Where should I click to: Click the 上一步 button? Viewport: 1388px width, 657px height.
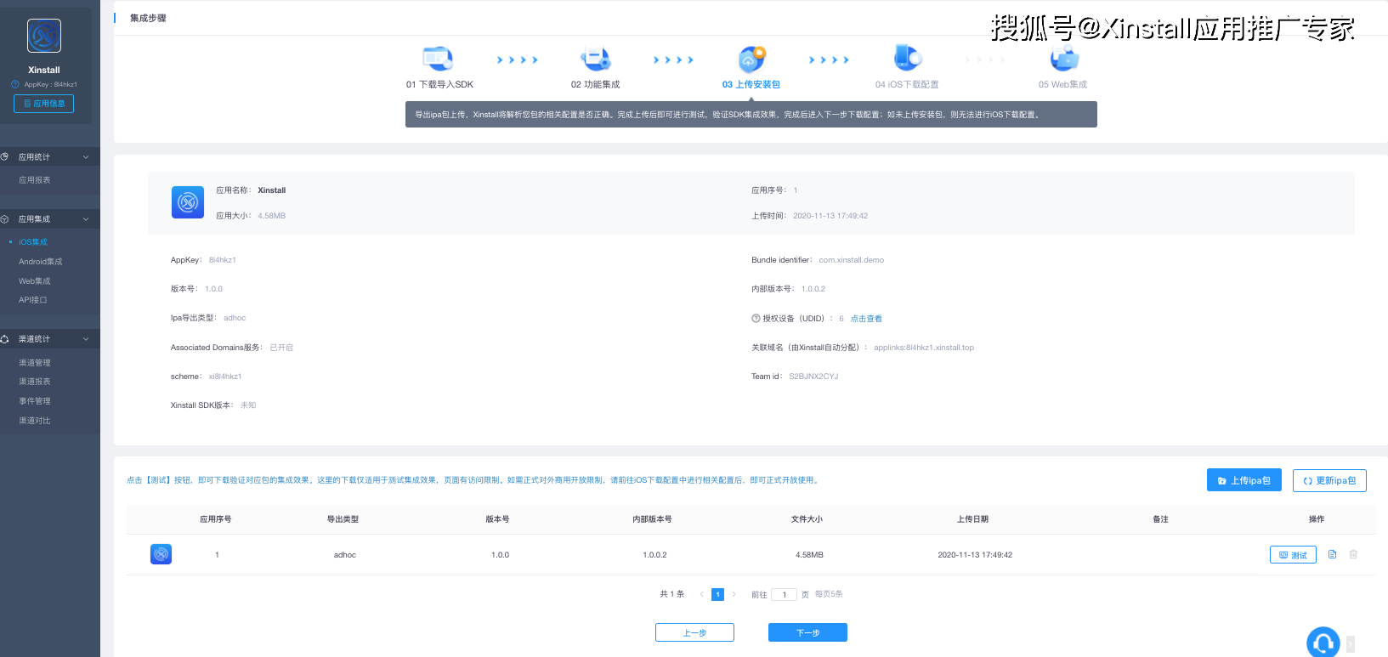694,632
